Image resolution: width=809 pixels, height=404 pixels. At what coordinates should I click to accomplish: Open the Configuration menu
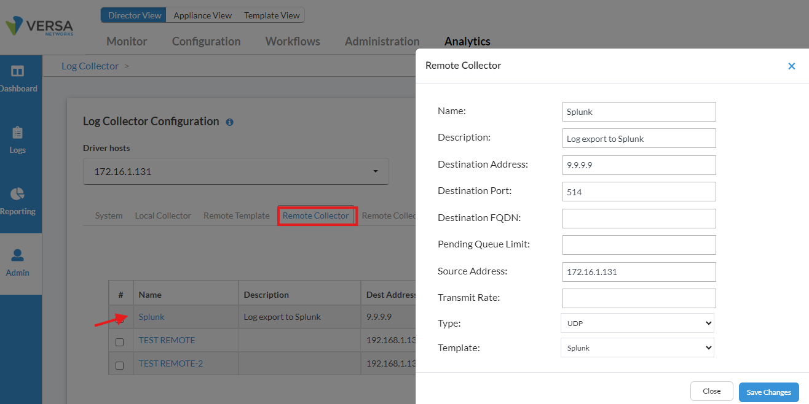[x=206, y=42]
